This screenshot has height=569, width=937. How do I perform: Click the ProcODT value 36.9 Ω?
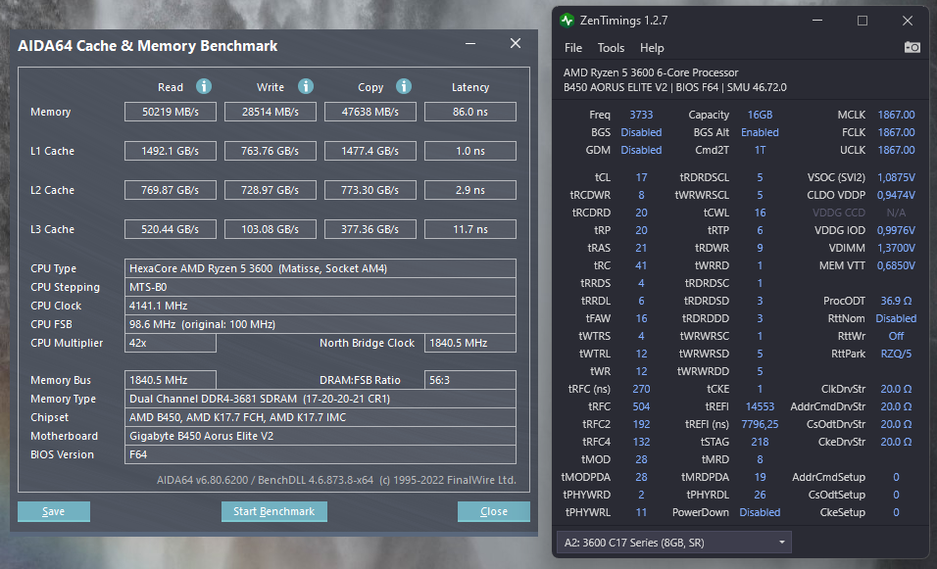tap(896, 301)
